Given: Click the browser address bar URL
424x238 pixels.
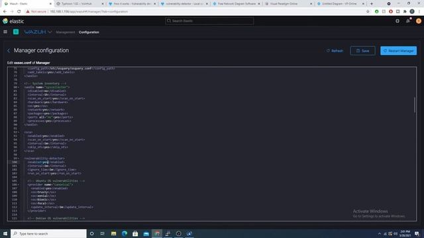Looking at the screenshot, I should pos(89,12).
